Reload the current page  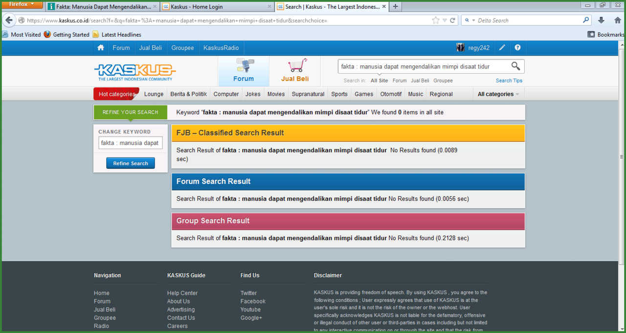pyautogui.click(x=453, y=21)
